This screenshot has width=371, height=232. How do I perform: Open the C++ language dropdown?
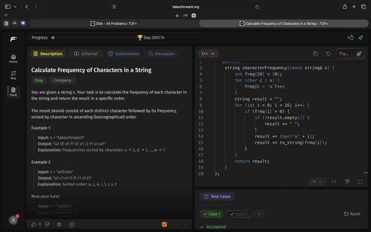(208, 53)
